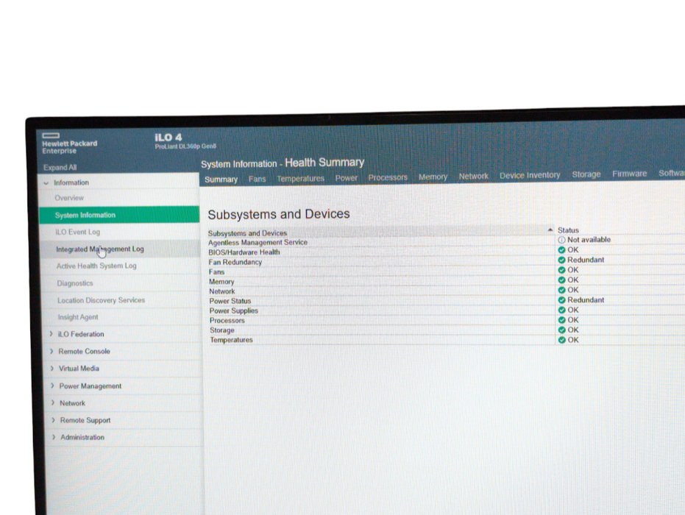Expand the iLO Federation section
Screen dimensions: 685x515
(x=51, y=334)
